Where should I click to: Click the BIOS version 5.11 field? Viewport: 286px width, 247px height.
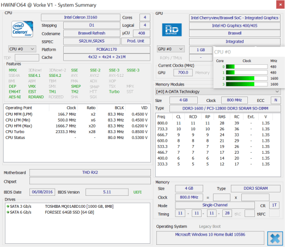(x=107, y=192)
